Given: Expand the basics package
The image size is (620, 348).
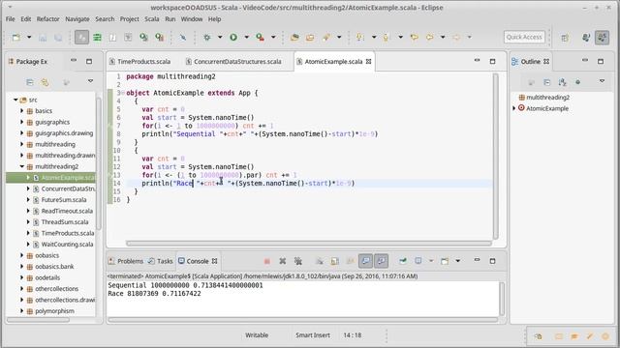Looking at the screenshot, I should (x=22, y=111).
